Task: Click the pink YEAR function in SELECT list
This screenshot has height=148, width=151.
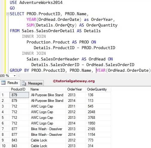Action: [31, 19]
